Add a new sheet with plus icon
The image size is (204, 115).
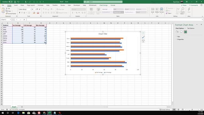pyautogui.click(x=22, y=107)
